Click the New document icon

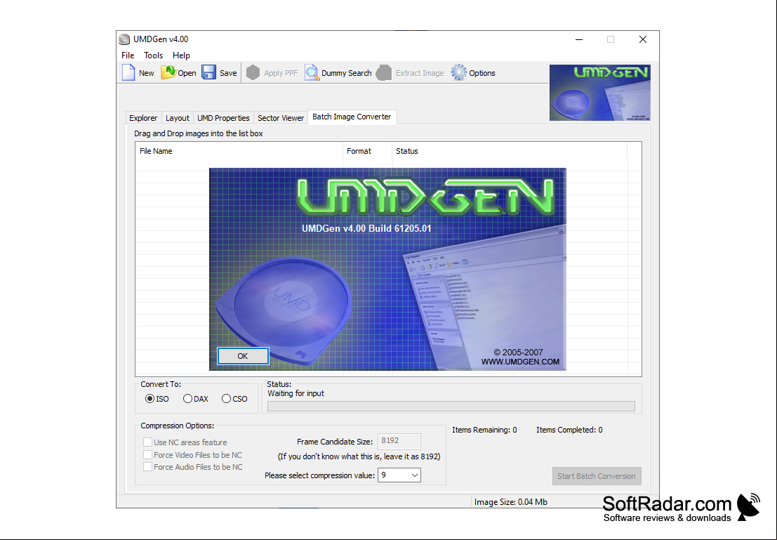point(128,72)
